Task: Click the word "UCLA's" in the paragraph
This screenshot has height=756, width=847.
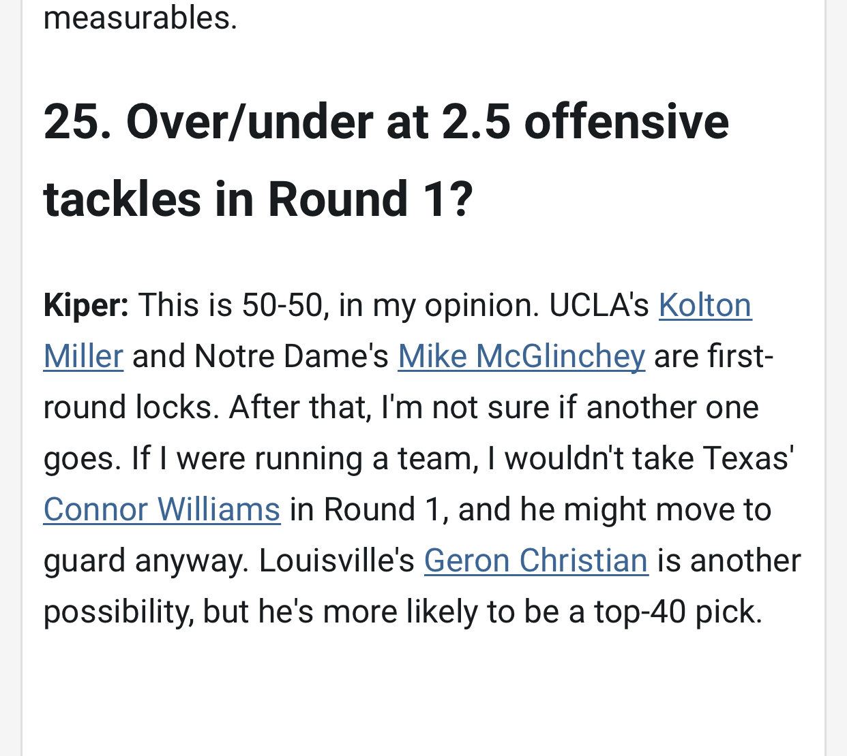Action: (x=599, y=305)
